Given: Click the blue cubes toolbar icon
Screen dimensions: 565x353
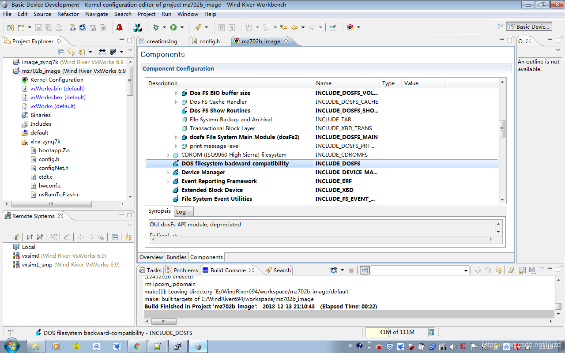Looking at the screenshot, I should pos(137,27).
